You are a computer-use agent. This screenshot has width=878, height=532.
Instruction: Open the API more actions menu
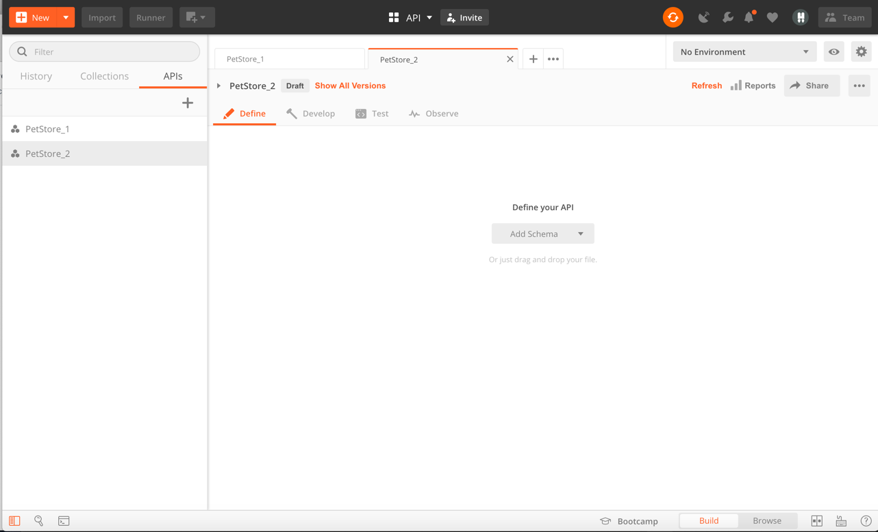coord(859,86)
